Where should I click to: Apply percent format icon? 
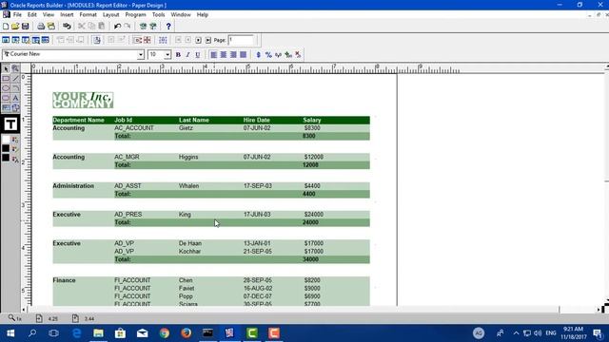268,55
